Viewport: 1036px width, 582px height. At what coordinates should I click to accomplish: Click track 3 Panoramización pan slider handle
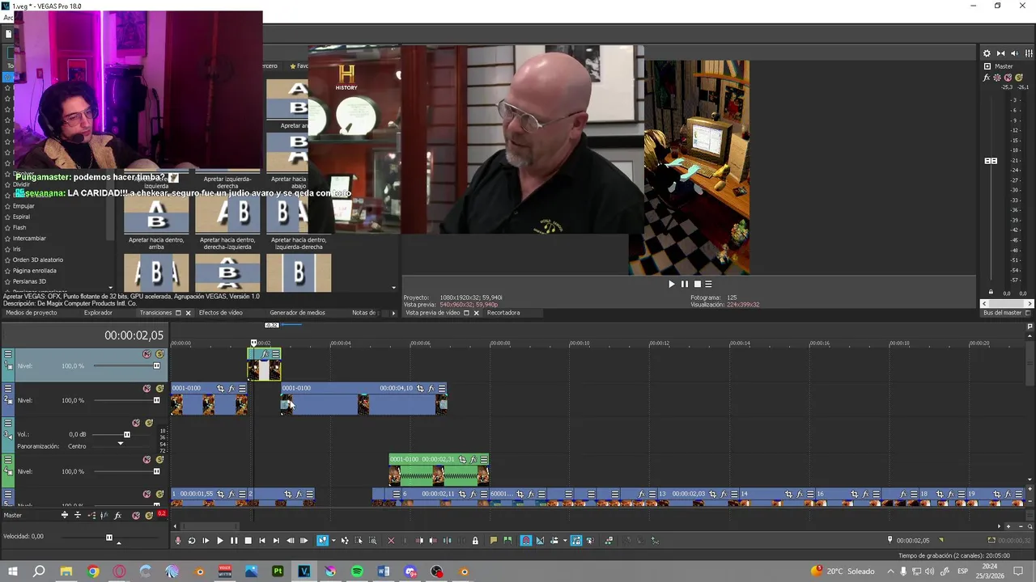pos(121,443)
